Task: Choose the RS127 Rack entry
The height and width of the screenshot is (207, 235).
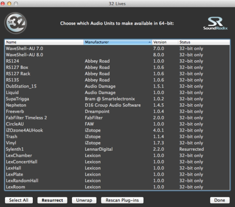Action: [x=117, y=74]
